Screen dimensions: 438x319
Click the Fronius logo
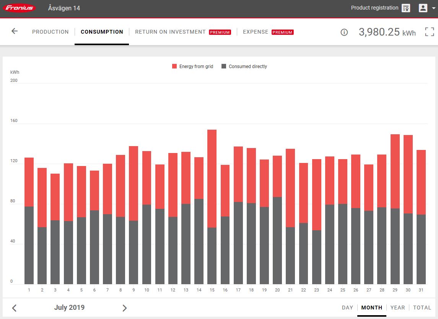(20, 8)
